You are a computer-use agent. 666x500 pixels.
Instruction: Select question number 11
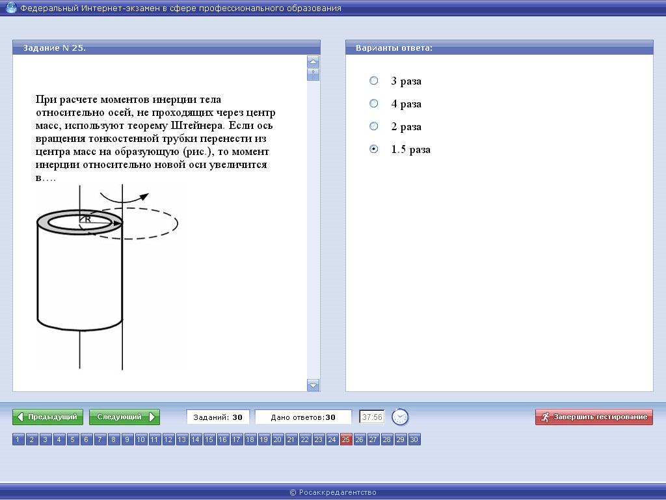(155, 439)
